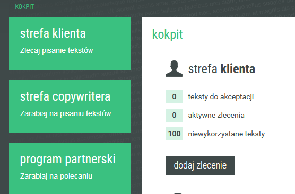Viewport: 295px width, 194px height.
Task: Click Zlecaj pisanie tekstów subtitle
Action: click(x=56, y=50)
